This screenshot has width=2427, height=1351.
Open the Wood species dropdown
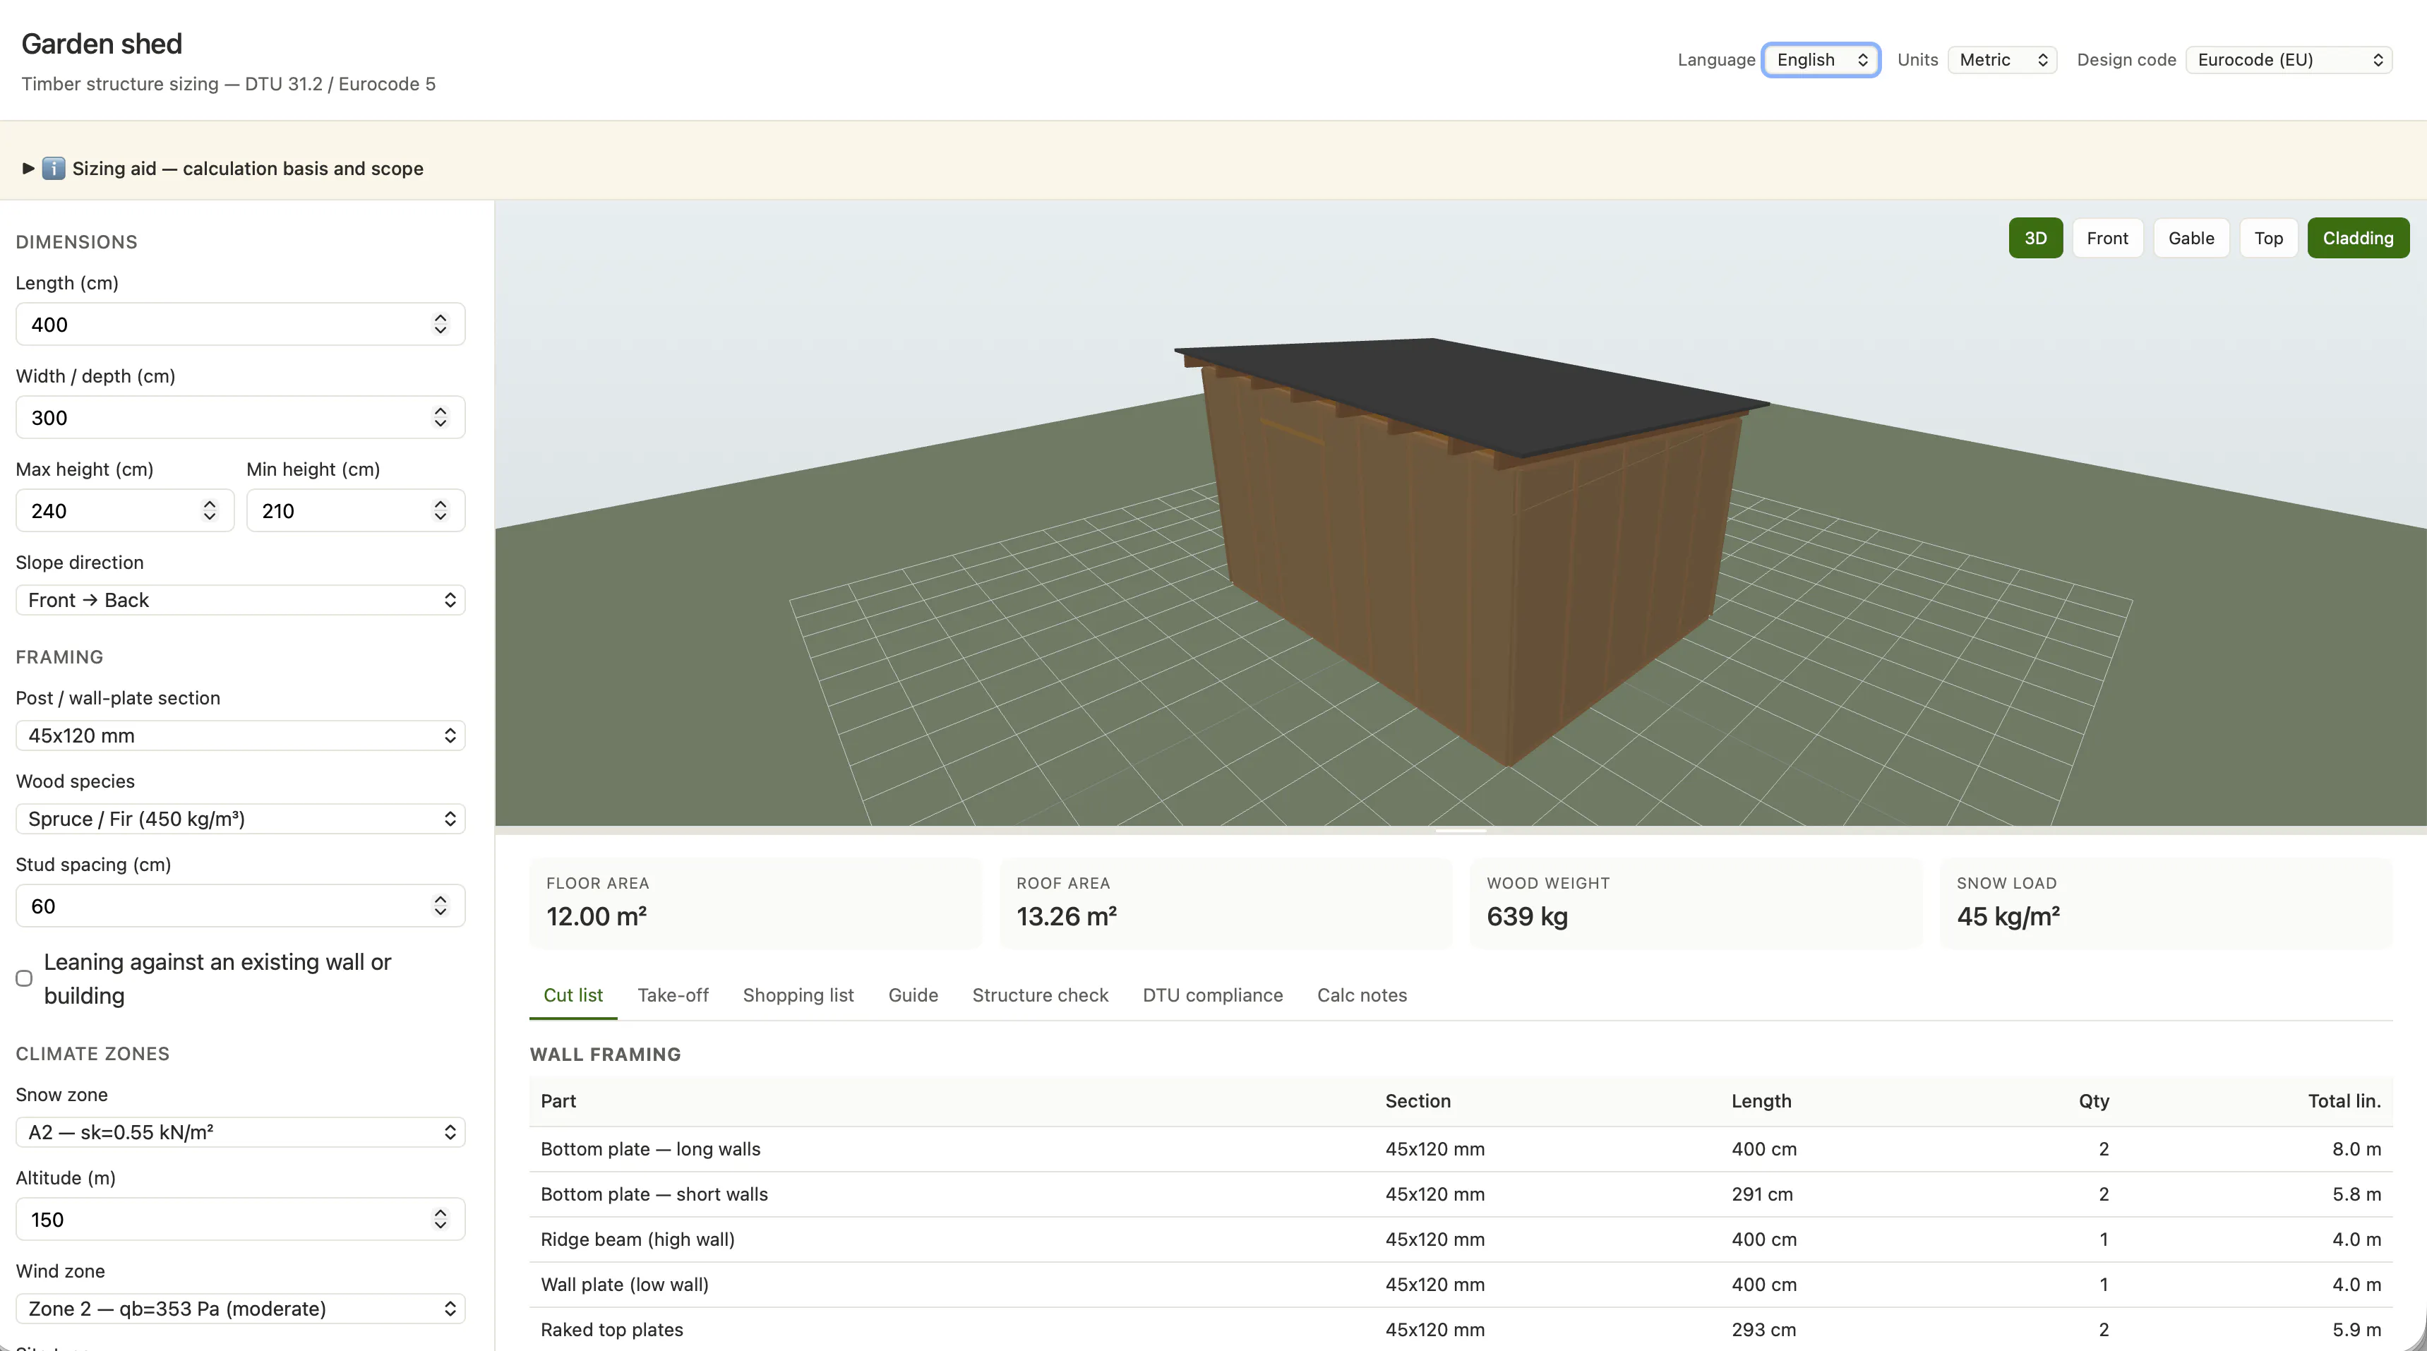pyautogui.click(x=240, y=819)
